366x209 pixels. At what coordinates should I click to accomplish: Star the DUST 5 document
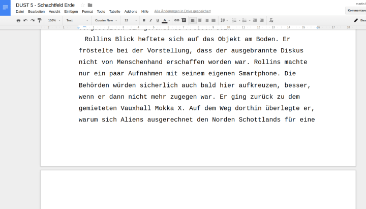coord(83,5)
